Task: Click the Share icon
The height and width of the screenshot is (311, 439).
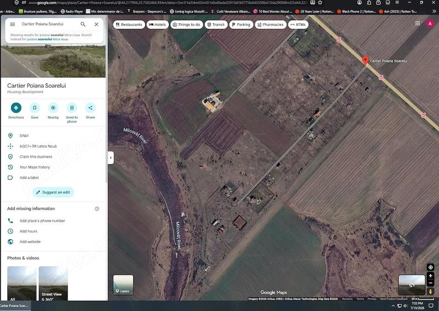Action: coord(90,108)
